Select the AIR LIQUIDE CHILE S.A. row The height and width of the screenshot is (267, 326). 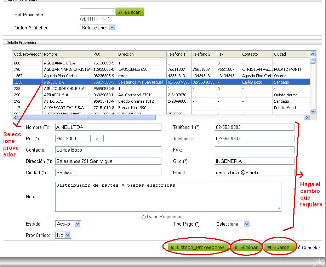tap(161, 89)
